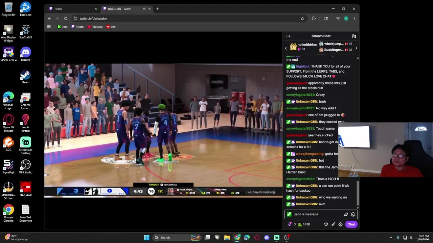Open the clock showing 4:37 PM
This screenshot has height=243, width=433.
(x=423, y=238)
